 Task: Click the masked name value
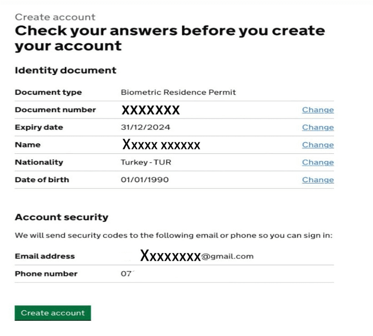coord(161,145)
